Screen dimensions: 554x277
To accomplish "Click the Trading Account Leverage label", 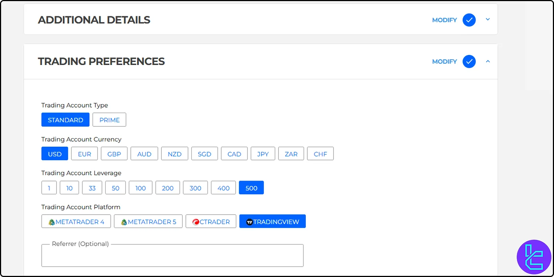I will [x=81, y=173].
